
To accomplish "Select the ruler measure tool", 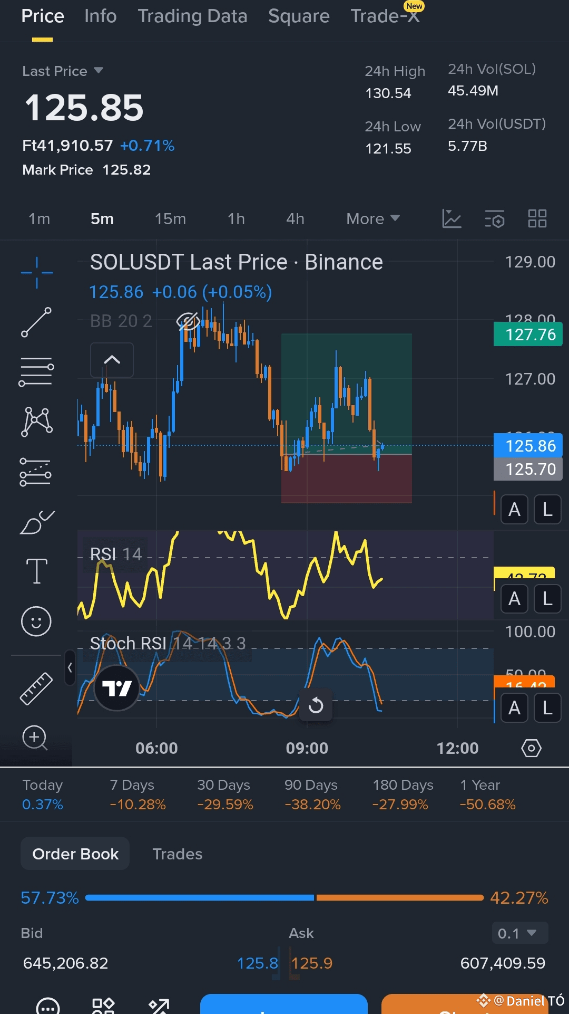I will pos(36,688).
